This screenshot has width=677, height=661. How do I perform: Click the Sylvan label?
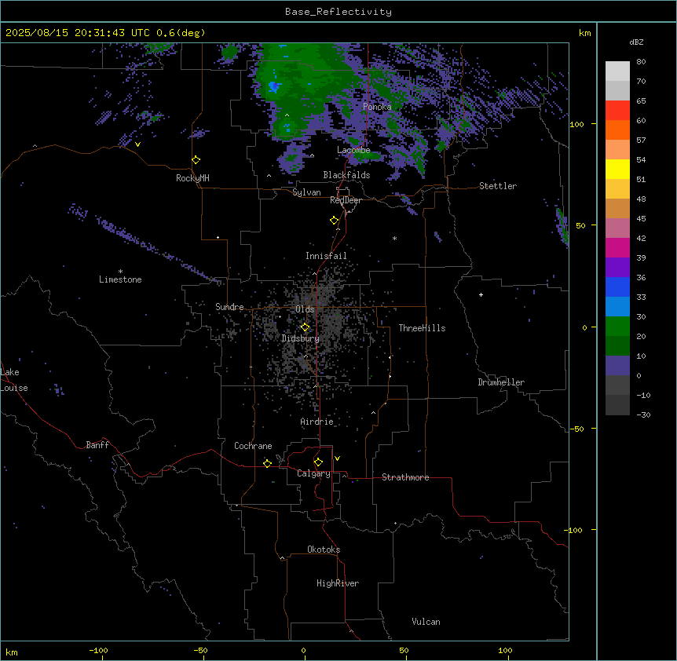[306, 192]
